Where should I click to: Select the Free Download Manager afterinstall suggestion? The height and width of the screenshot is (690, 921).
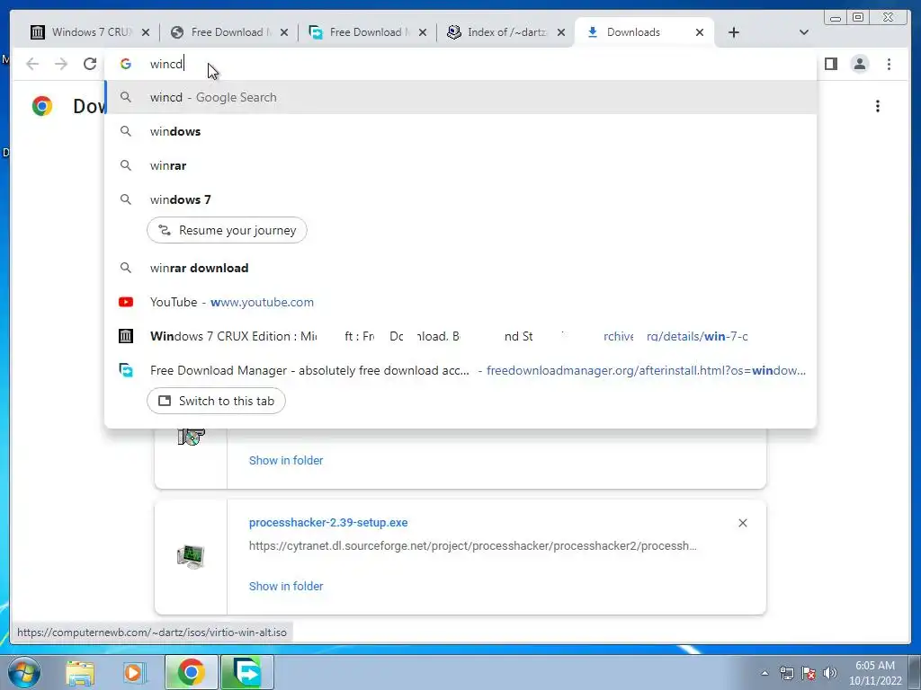click(460, 370)
